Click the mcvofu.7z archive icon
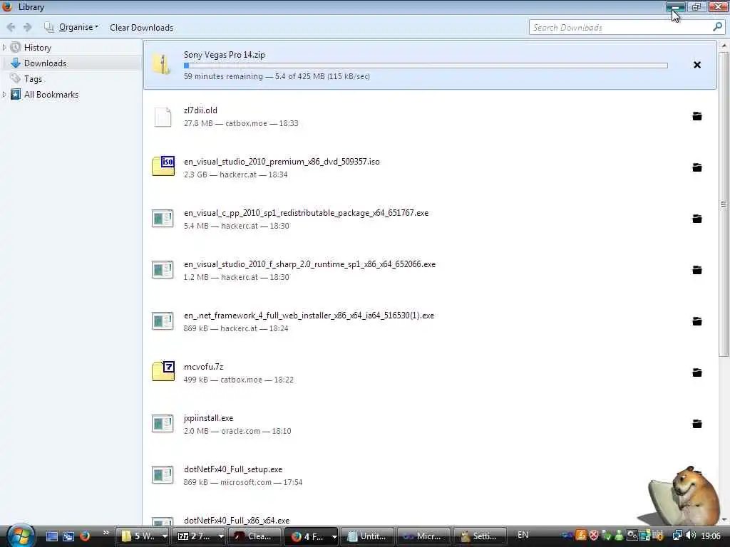This screenshot has width=730, height=547. [x=163, y=371]
